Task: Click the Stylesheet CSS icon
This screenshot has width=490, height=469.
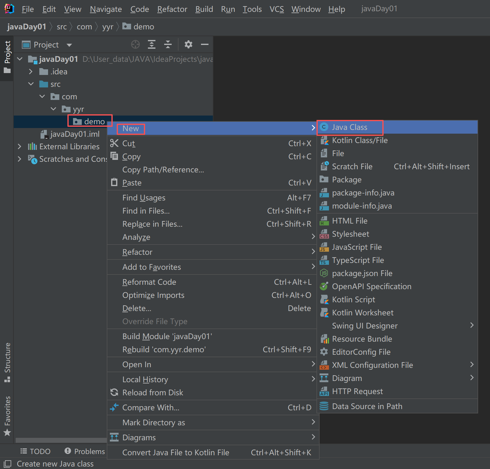Action: tap(324, 234)
